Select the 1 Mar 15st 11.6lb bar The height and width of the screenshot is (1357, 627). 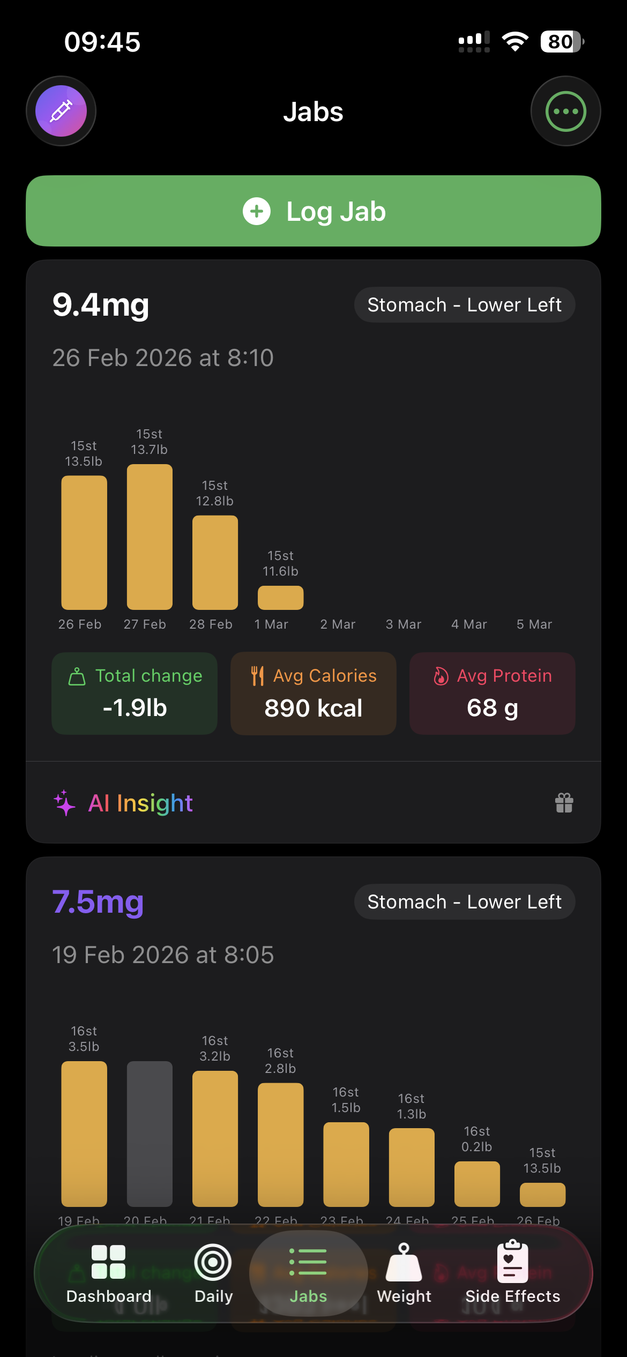coord(280,597)
